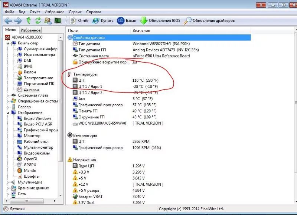The image size is (297, 215).
Task: Select the Aux temperature row
Action: click(159, 98)
